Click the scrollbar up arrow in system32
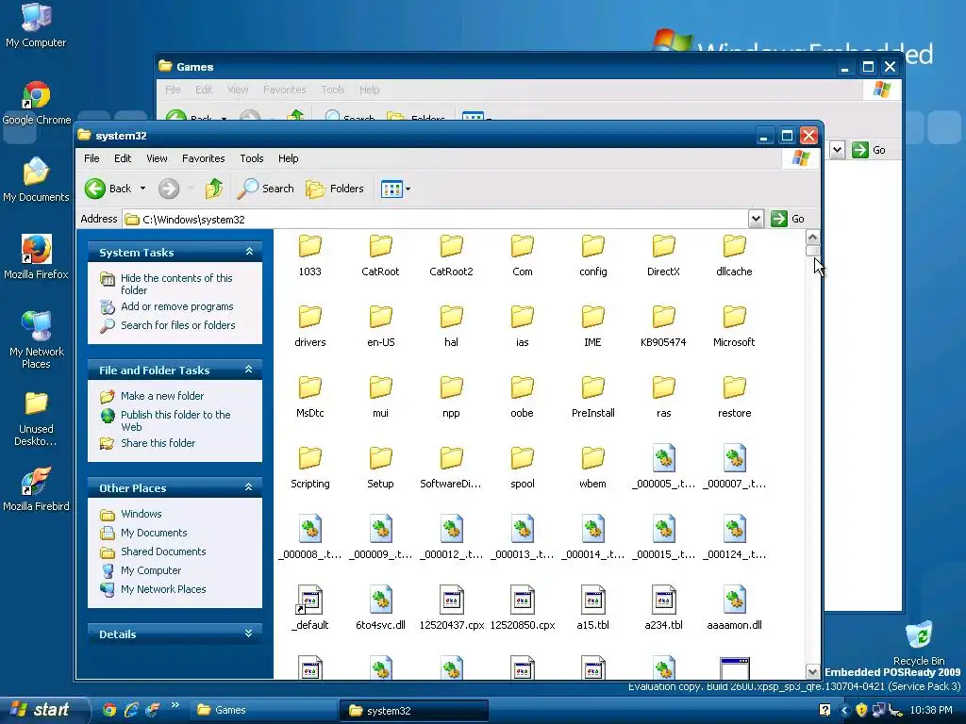966x724 pixels. click(x=812, y=237)
